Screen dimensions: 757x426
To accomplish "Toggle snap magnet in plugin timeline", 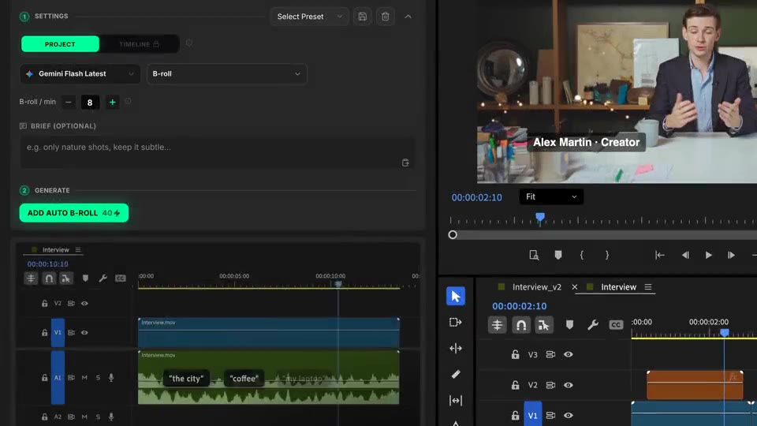I will pyautogui.click(x=49, y=278).
